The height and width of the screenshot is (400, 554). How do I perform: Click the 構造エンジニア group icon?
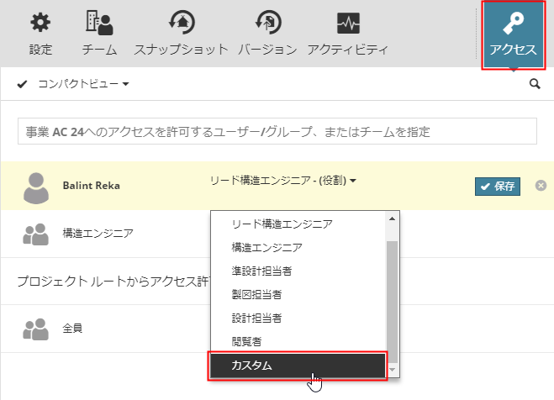35,234
